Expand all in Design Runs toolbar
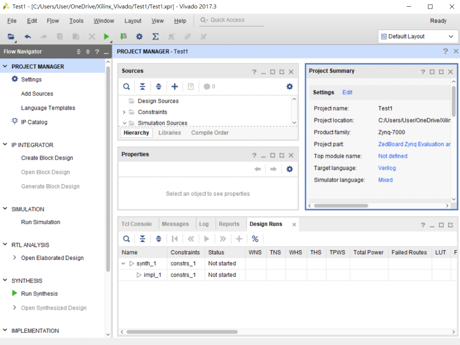The width and height of the screenshot is (460, 345). [x=159, y=239]
